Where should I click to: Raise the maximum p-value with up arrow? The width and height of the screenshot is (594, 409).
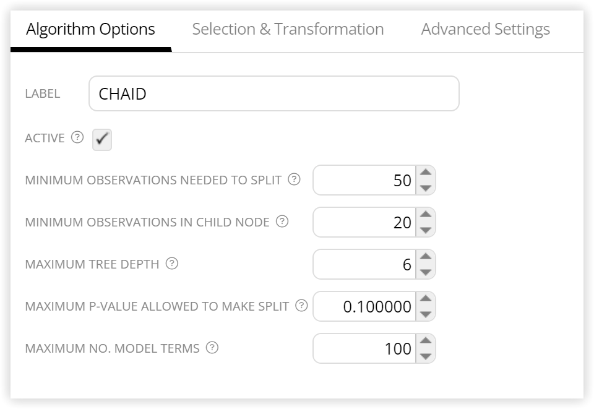426,299
